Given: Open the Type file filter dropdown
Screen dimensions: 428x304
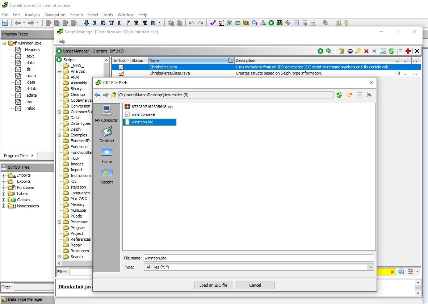Looking at the screenshot, I should pos(370,267).
